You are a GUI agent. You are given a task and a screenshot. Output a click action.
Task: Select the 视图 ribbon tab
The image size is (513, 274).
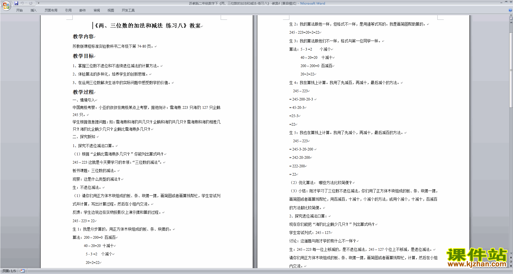[111, 10]
